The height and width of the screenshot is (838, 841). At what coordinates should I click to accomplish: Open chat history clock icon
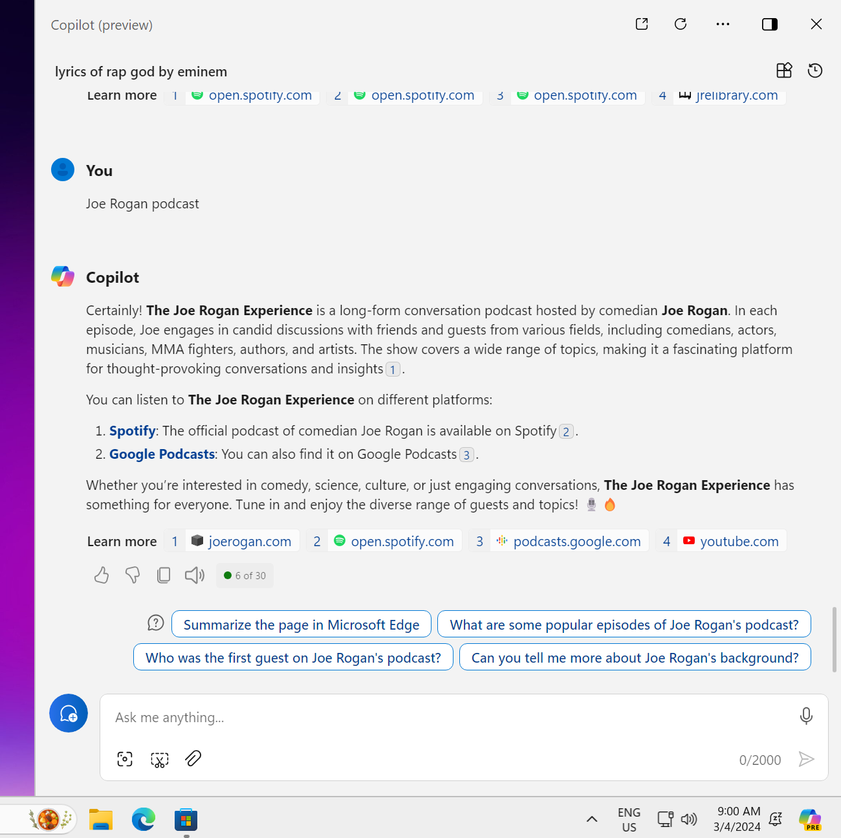[x=815, y=71]
